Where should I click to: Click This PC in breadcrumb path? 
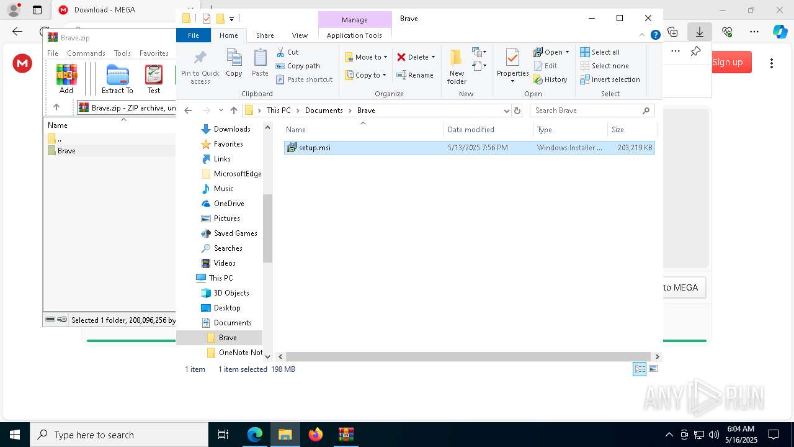[279, 111]
